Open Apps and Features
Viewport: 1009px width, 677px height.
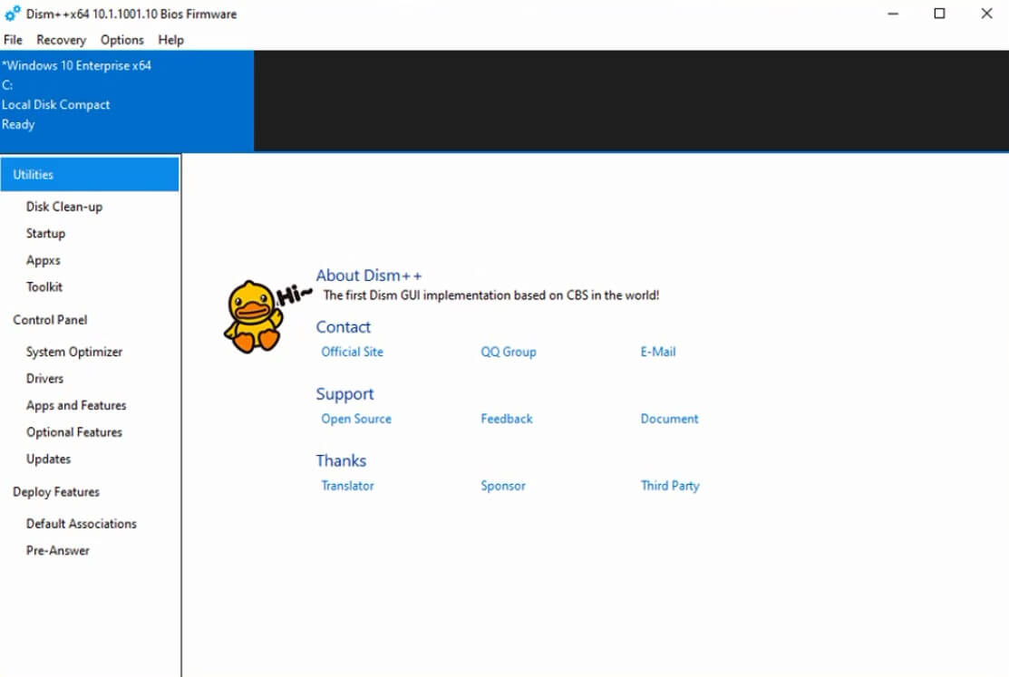point(76,405)
